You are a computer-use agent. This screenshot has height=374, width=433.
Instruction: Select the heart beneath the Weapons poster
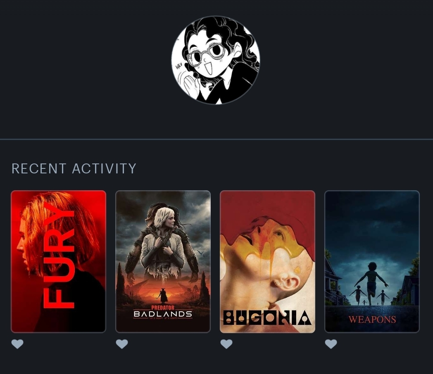[x=331, y=344]
